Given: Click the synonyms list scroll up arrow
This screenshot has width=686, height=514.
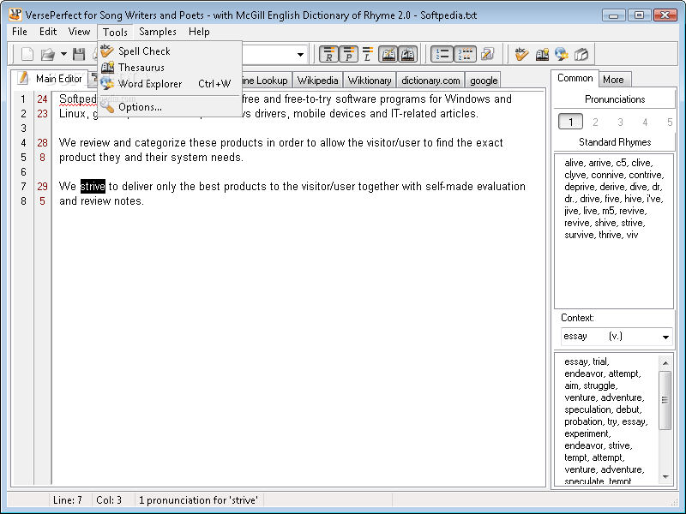Looking at the screenshot, I should [665, 362].
